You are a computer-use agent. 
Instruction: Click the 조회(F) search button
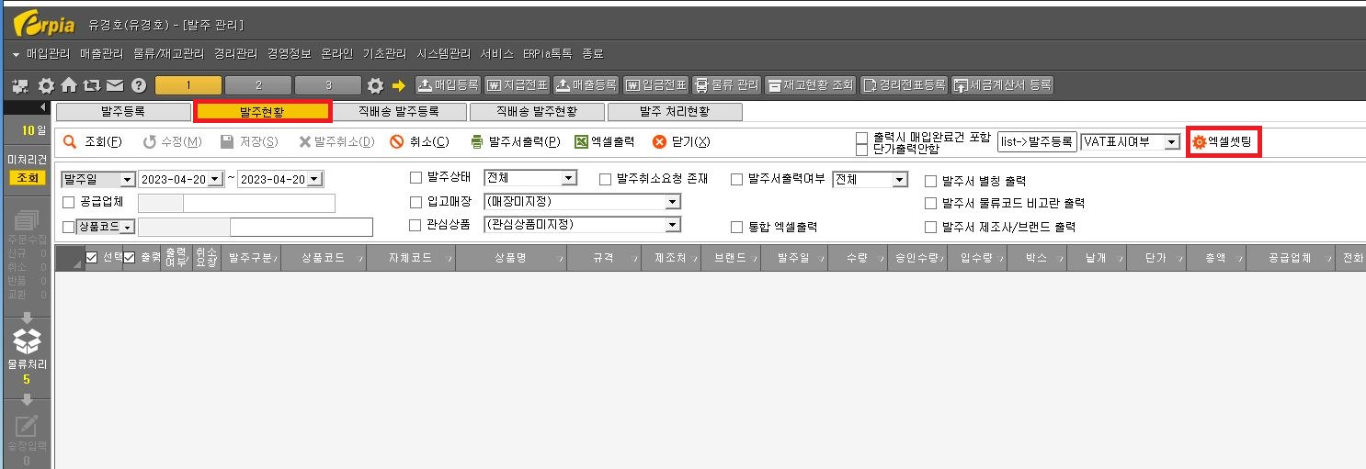click(92, 141)
